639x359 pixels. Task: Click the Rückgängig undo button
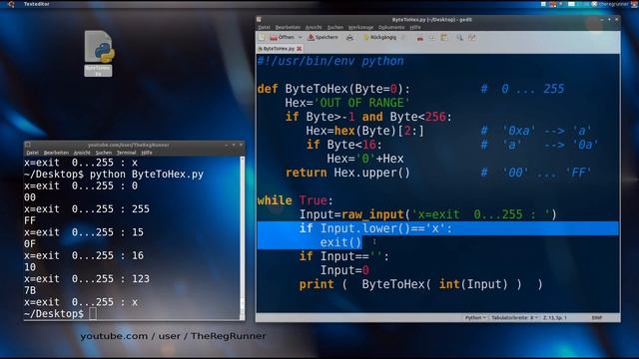[x=379, y=38]
